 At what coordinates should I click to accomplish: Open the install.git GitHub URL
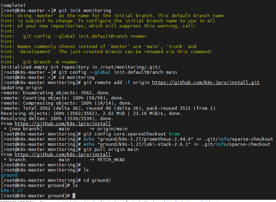click(206, 82)
